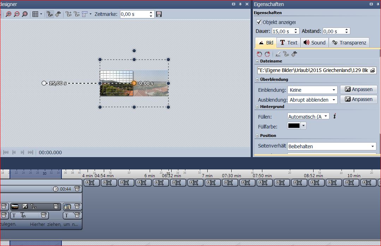Collapse the Überblendung section
381x246 pixels.
[257, 79]
